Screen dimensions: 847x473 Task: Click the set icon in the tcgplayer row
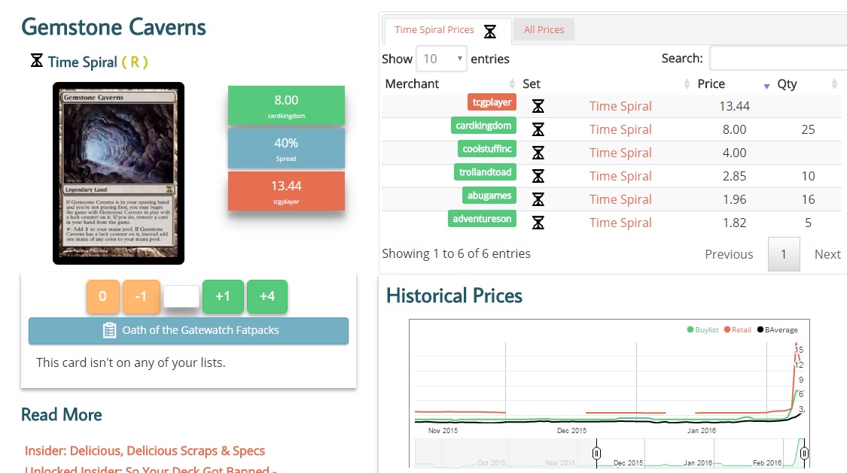(538, 106)
